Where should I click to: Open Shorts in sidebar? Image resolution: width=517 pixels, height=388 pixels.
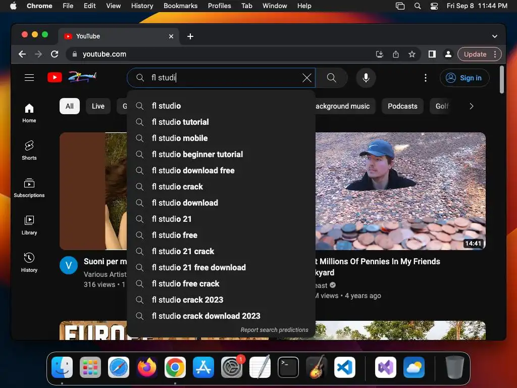29,151
